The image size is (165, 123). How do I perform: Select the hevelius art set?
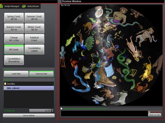coord(29,84)
